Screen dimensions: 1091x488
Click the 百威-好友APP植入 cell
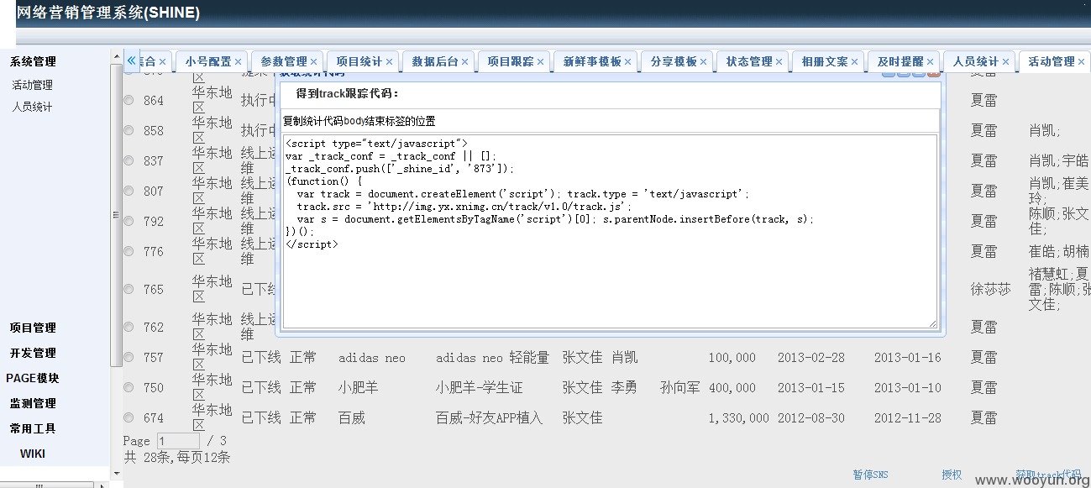(489, 418)
